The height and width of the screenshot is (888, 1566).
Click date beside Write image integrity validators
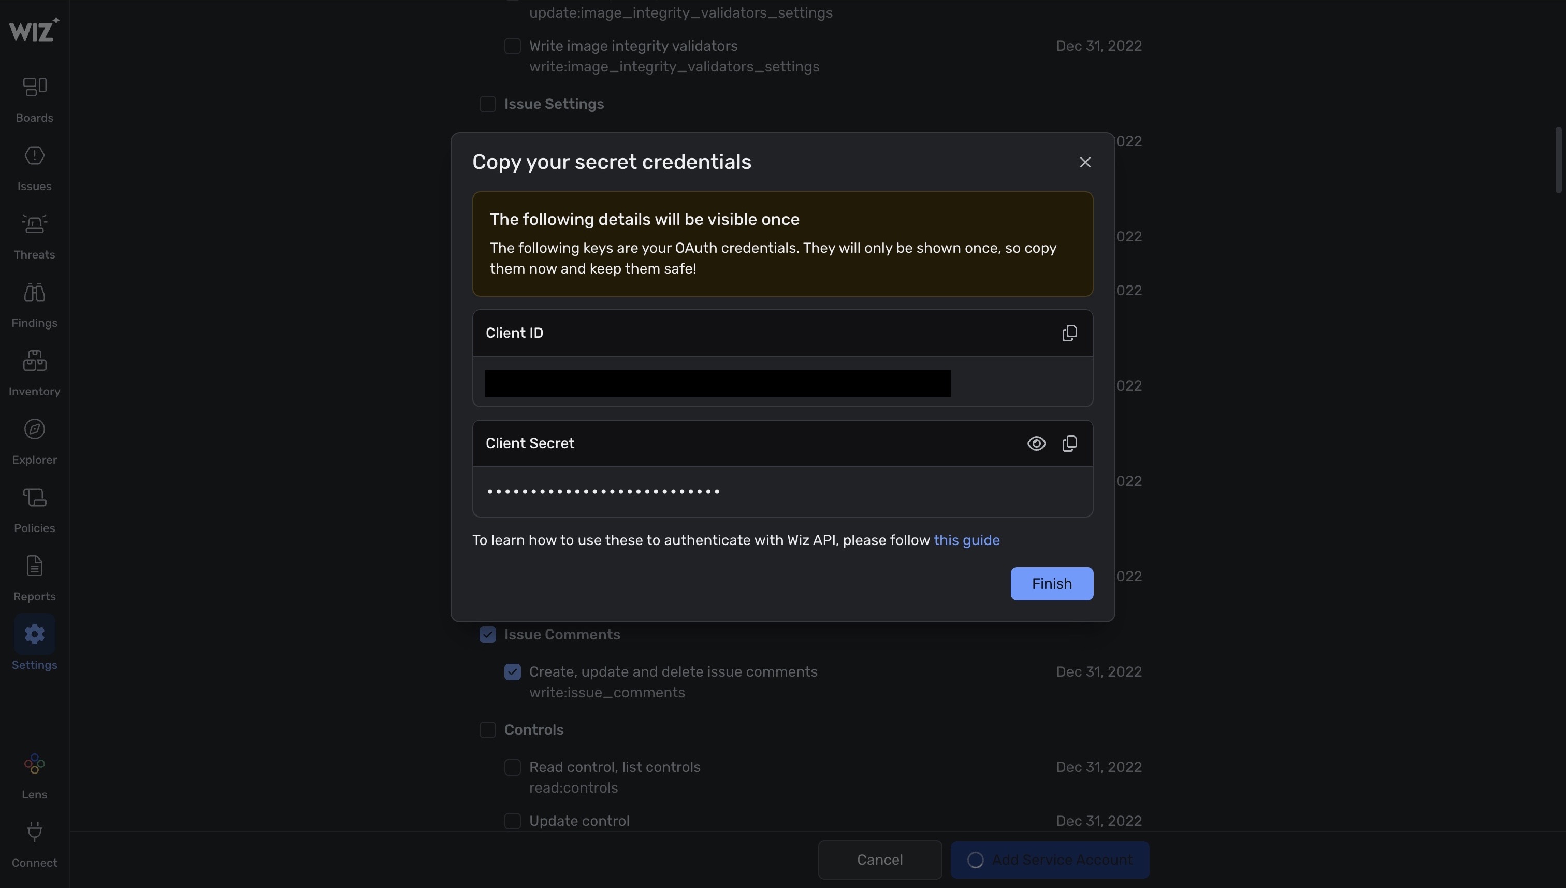[1098, 46]
